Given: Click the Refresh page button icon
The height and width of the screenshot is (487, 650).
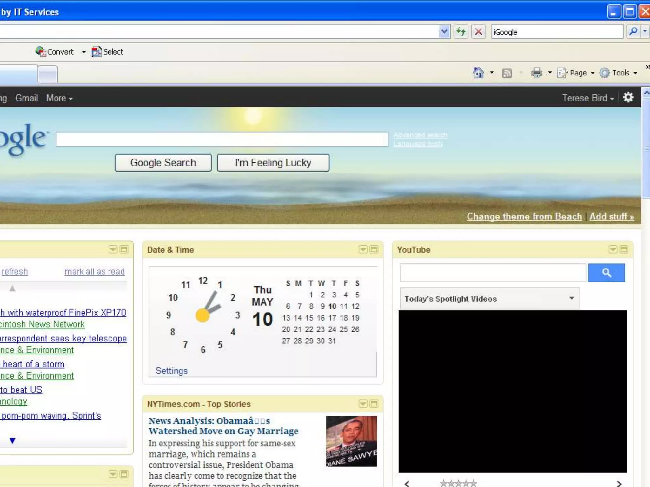Looking at the screenshot, I should [x=461, y=32].
